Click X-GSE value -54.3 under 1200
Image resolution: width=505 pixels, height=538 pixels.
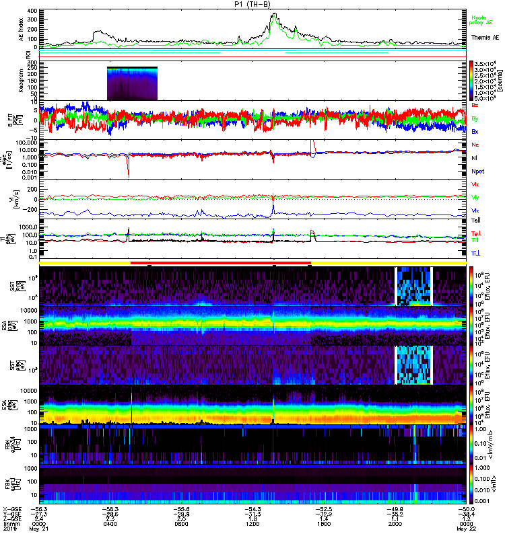pyautogui.click(x=252, y=509)
